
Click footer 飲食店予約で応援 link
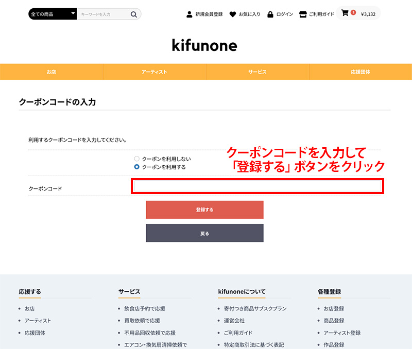point(145,308)
